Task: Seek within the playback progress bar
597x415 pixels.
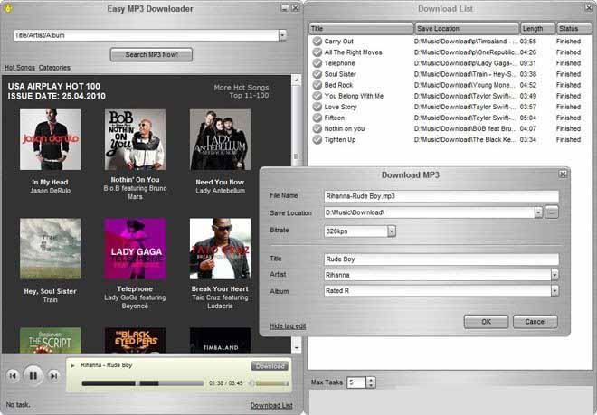Action: coord(142,383)
